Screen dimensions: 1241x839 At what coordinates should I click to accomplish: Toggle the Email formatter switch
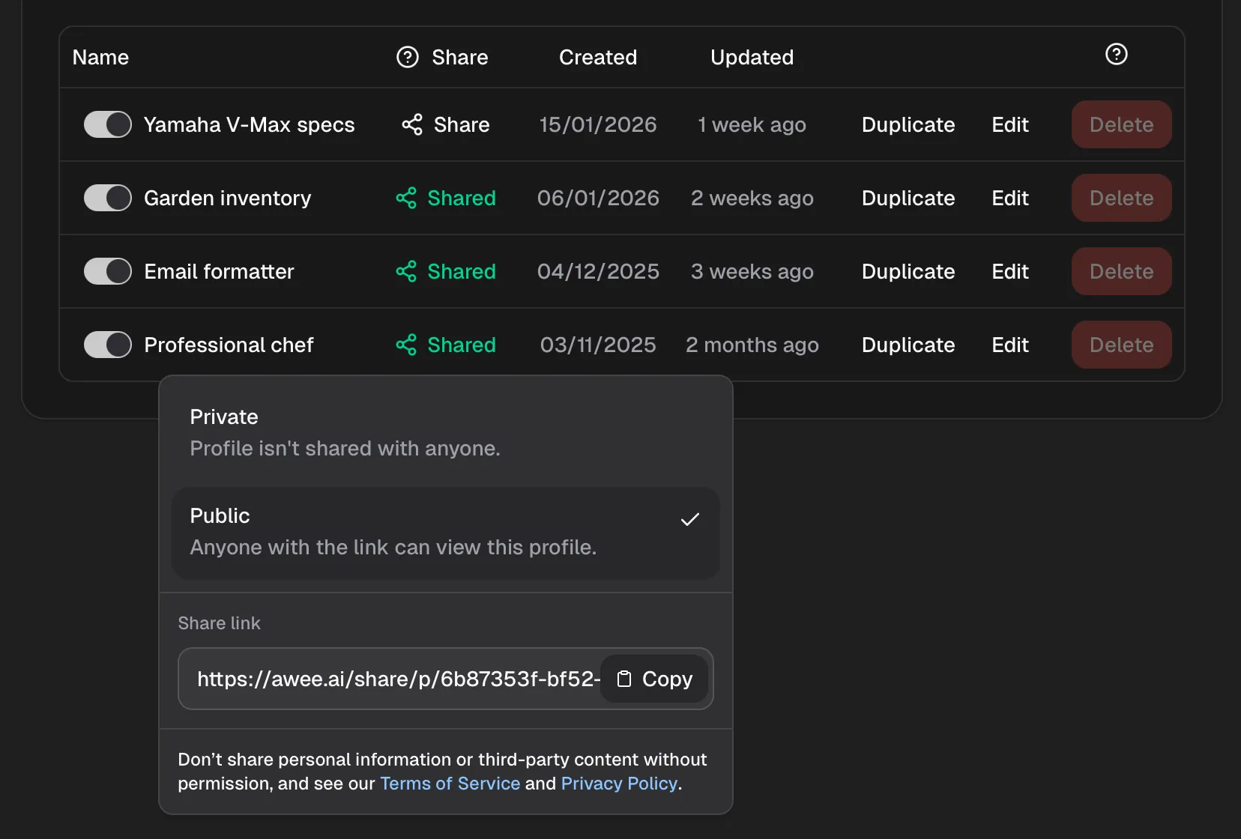tap(107, 271)
